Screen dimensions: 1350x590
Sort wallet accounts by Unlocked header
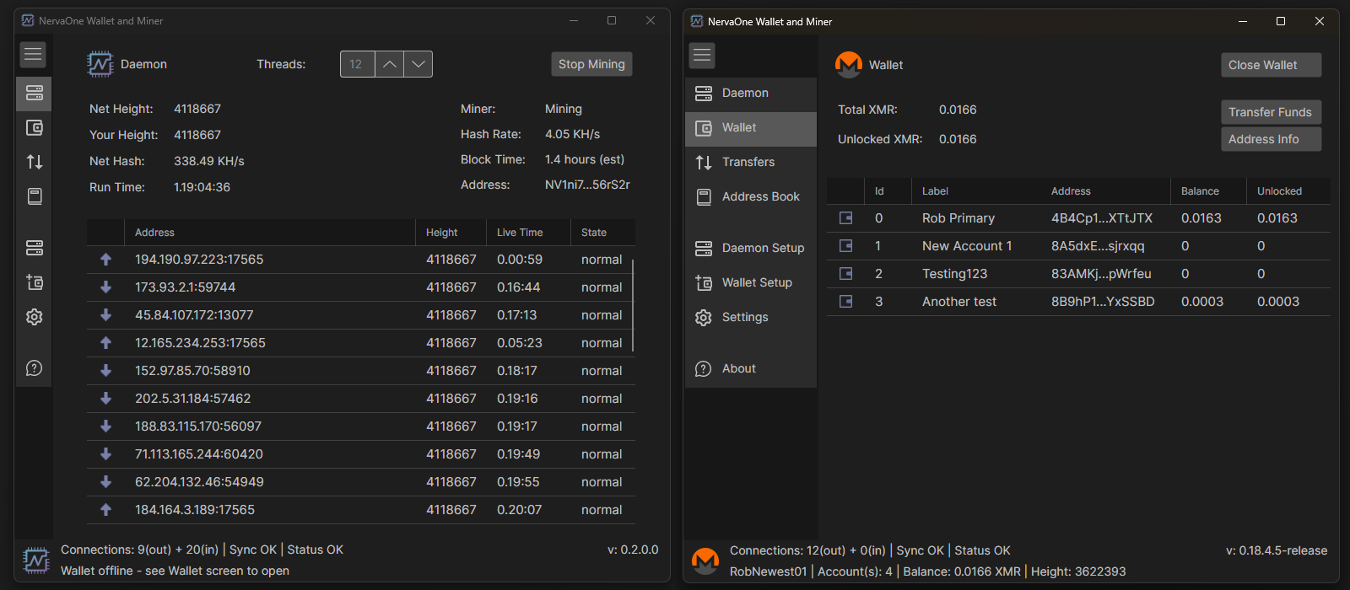coord(1288,191)
